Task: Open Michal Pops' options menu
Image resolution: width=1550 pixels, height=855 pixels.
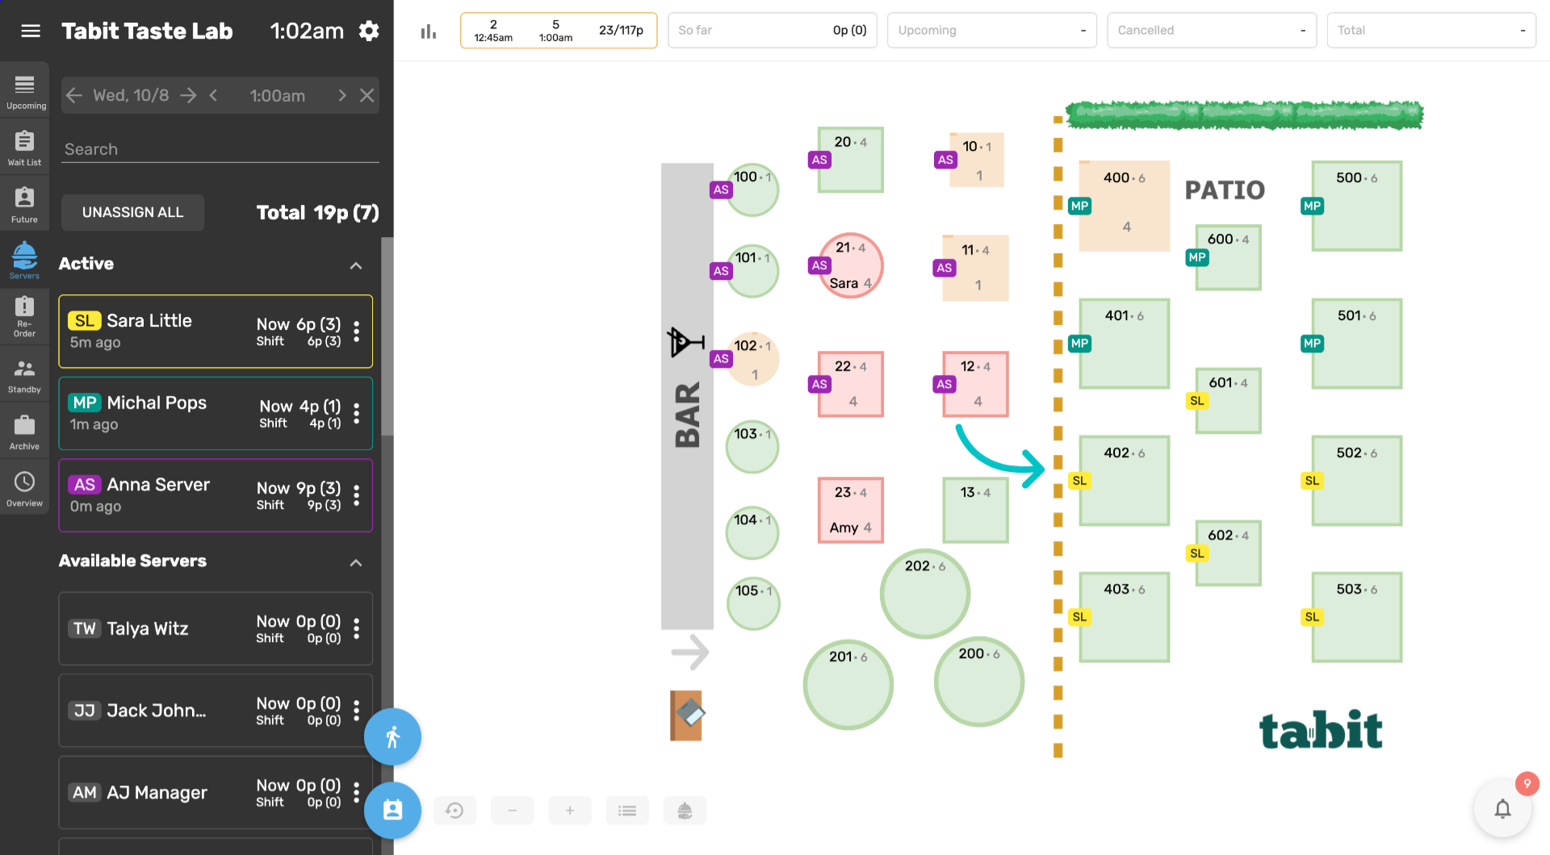Action: click(x=357, y=413)
